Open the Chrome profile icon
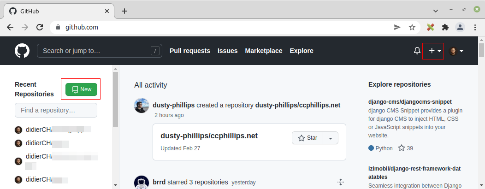Screen dimensions: 485x189 460,27
